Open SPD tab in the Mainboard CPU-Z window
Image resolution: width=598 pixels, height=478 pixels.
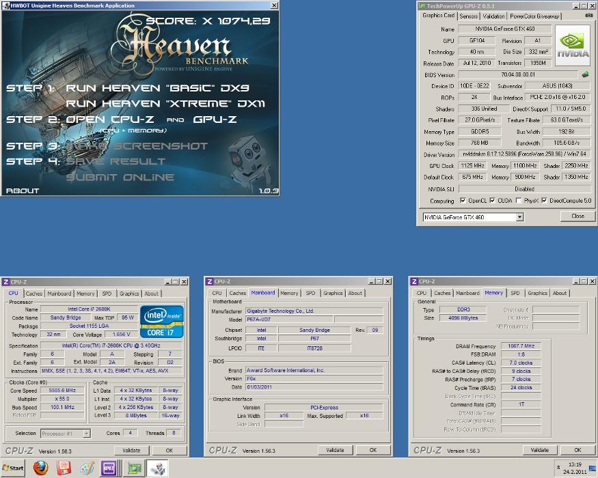pyautogui.click(x=310, y=293)
